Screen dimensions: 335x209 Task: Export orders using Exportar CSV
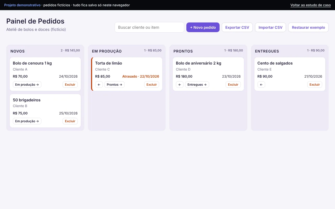coord(237,27)
